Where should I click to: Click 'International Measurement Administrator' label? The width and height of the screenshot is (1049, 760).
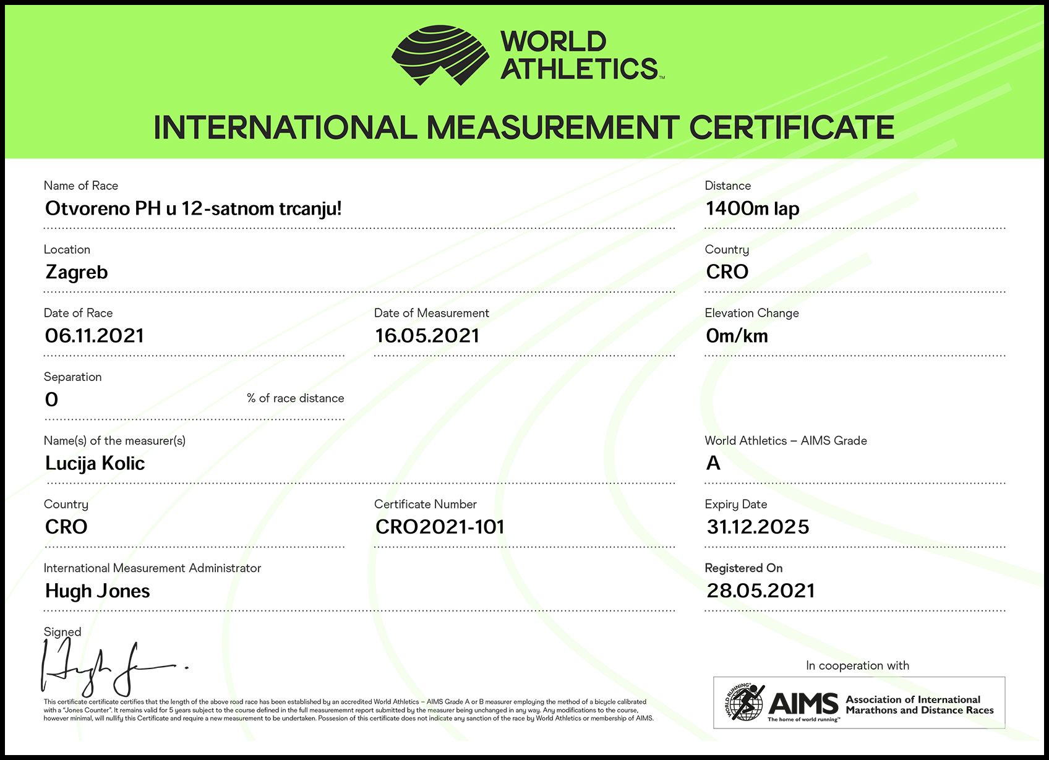pyautogui.click(x=152, y=568)
